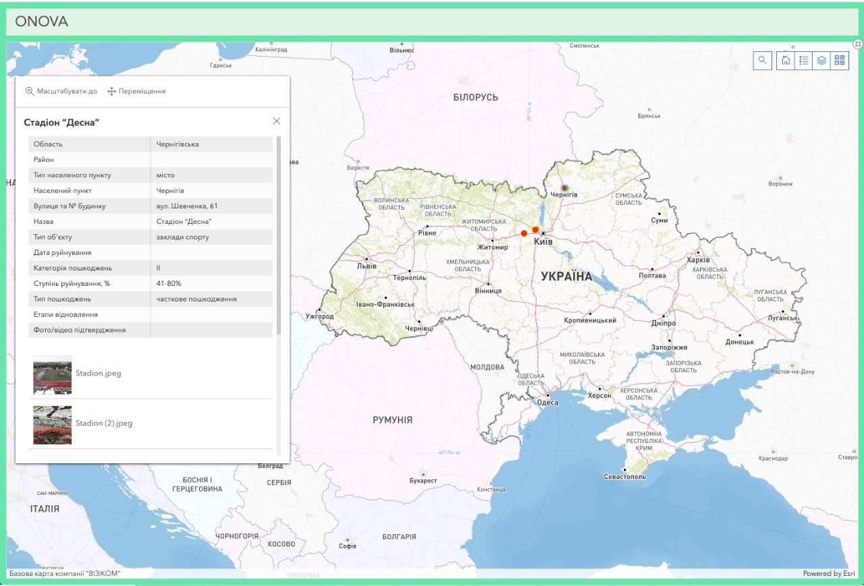Click the Базова карта компанії "ВІЗІКОМ" attribution
The height and width of the screenshot is (586, 864).
pos(65,574)
